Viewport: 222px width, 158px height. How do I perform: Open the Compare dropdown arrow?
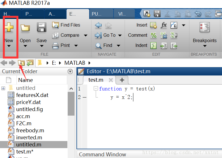[86, 35]
